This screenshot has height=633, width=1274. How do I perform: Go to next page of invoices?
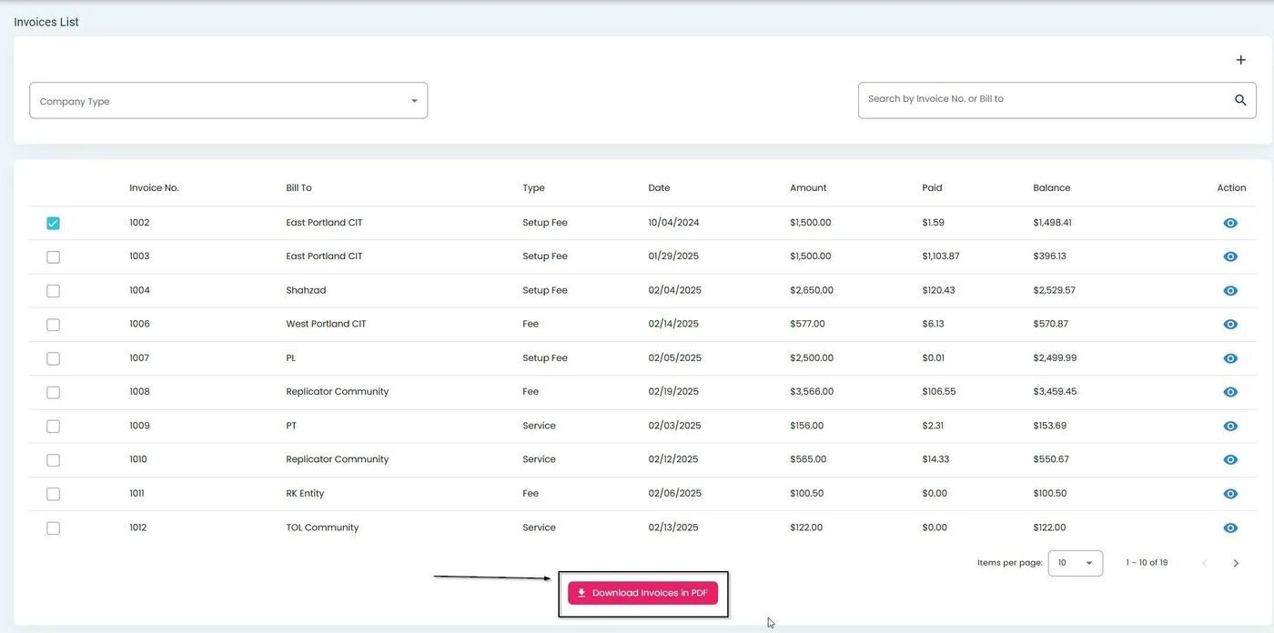(1235, 562)
